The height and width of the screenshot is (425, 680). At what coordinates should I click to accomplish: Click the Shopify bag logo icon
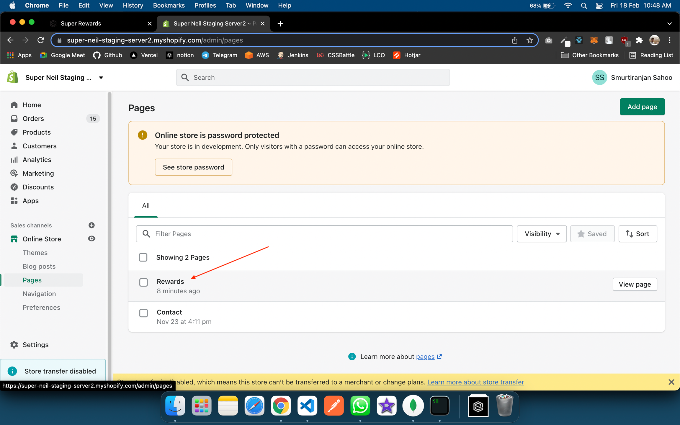coord(13,77)
